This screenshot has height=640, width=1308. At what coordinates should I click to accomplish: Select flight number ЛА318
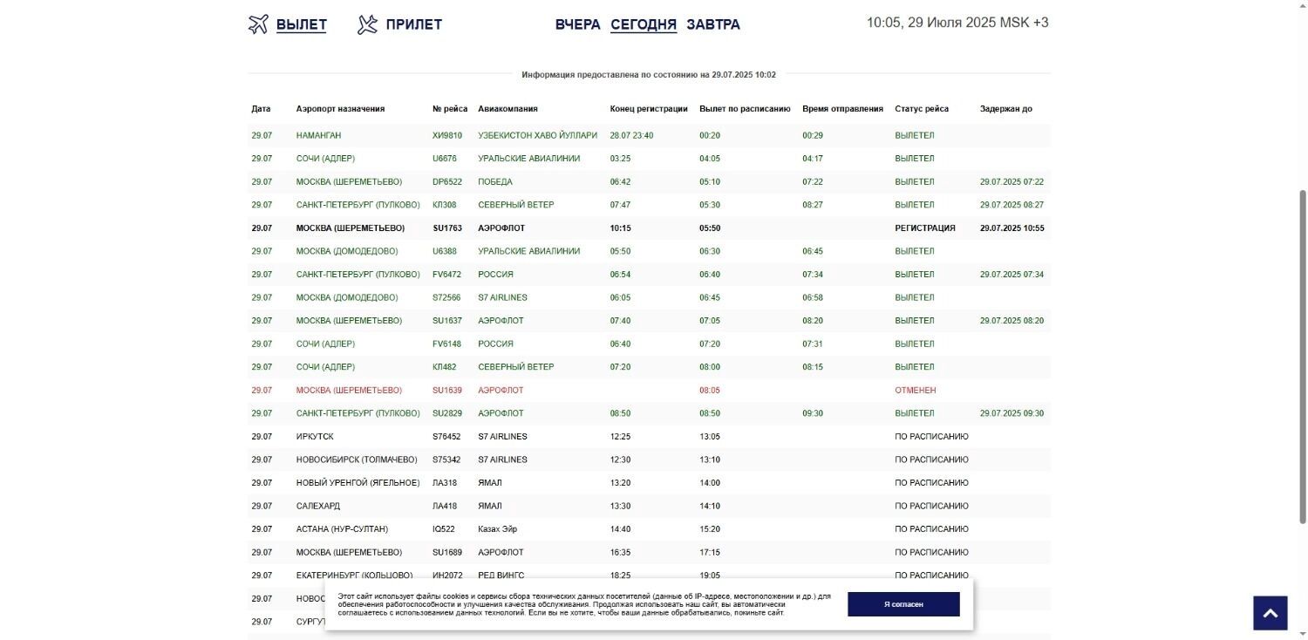[445, 483]
